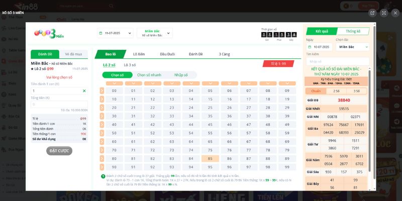402x201 pixels.
Task: Click the green question mark help icon
Action: tap(103, 176)
